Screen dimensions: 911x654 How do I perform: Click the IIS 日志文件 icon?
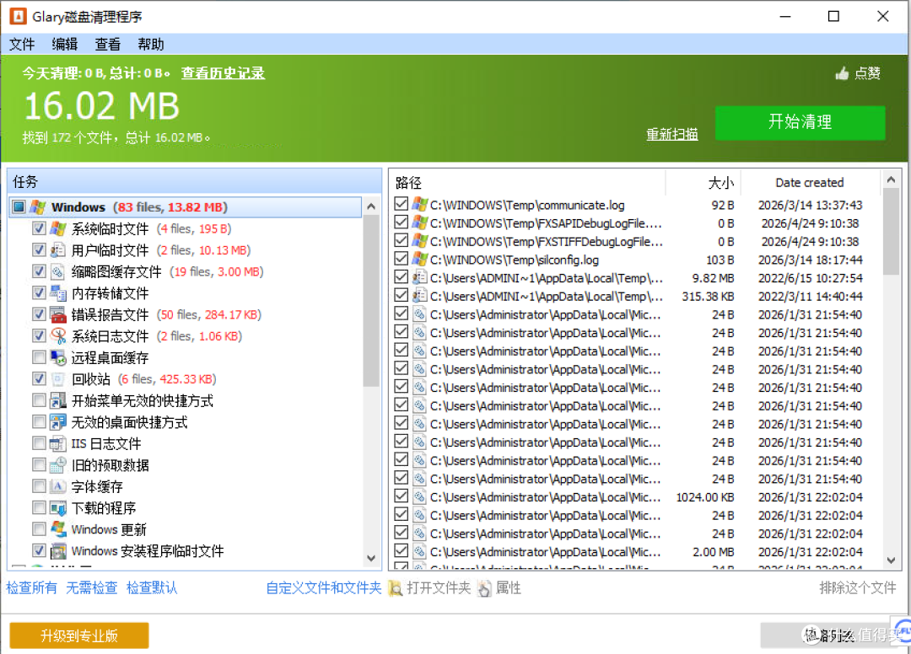point(58,443)
